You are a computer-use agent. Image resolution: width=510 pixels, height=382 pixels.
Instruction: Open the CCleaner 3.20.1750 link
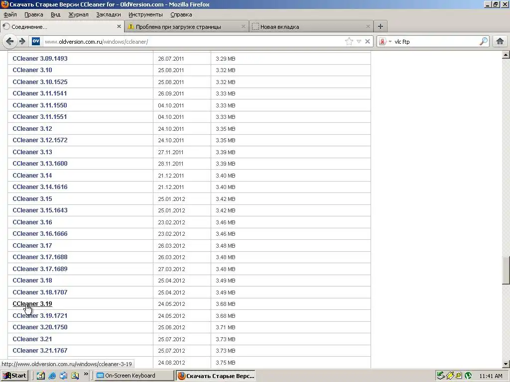tap(40, 327)
